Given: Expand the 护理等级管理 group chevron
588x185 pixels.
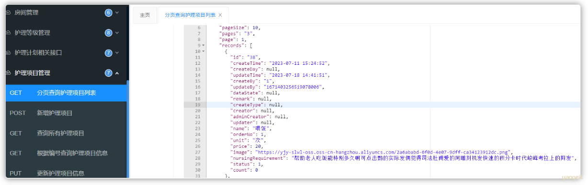Looking at the screenshot, I should 117,32.
